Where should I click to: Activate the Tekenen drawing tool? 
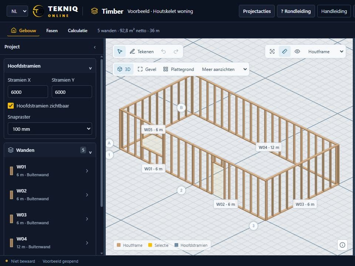pos(142,52)
